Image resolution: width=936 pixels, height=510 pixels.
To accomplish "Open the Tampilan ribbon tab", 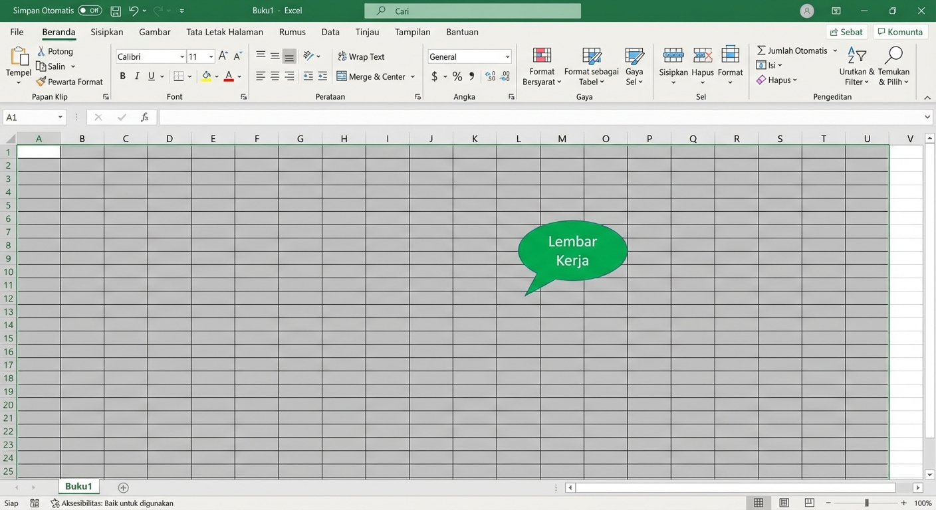I will point(412,31).
